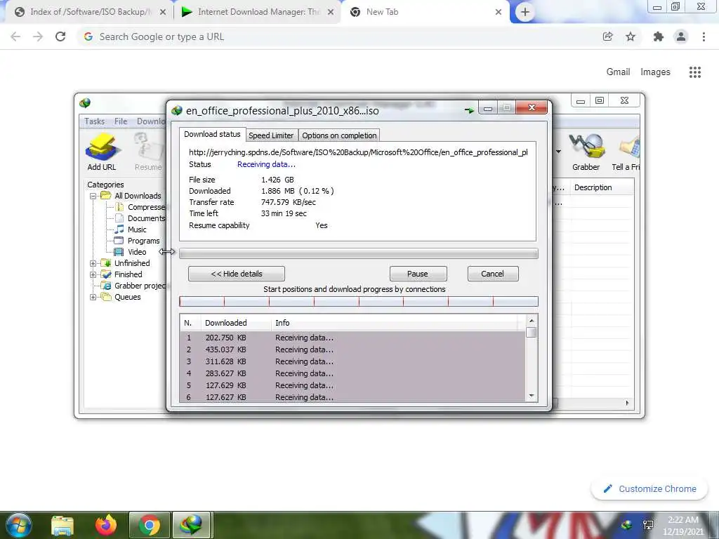
Task: Click the connections progress segment bar
Action: click(359, 302)
